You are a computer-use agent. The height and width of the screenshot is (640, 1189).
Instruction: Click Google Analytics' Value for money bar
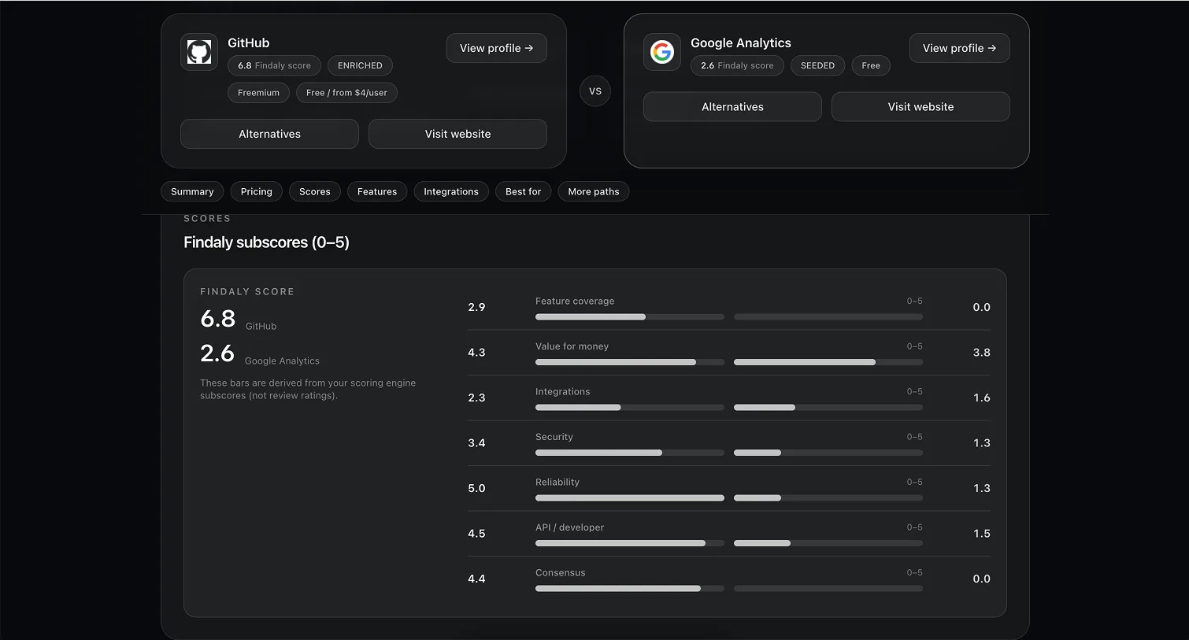tap(828, 362)
